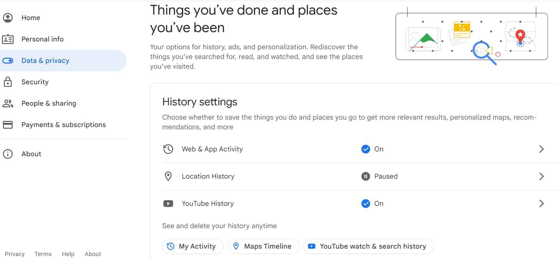
Task: Open Payments & subscriptions menu item
Action: (63, 125)
